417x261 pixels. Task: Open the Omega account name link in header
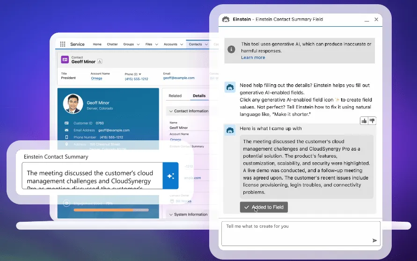pos(96,78)
